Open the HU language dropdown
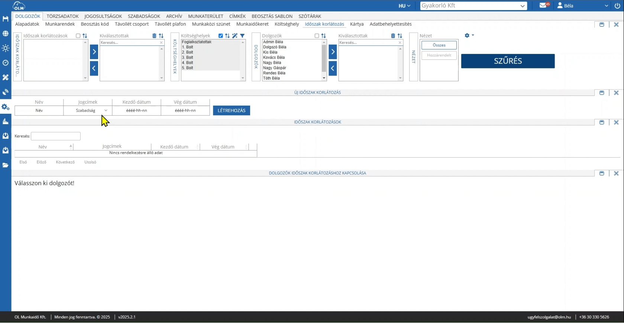The height and width of the screenshot is (323, 624). click(404, 6)
